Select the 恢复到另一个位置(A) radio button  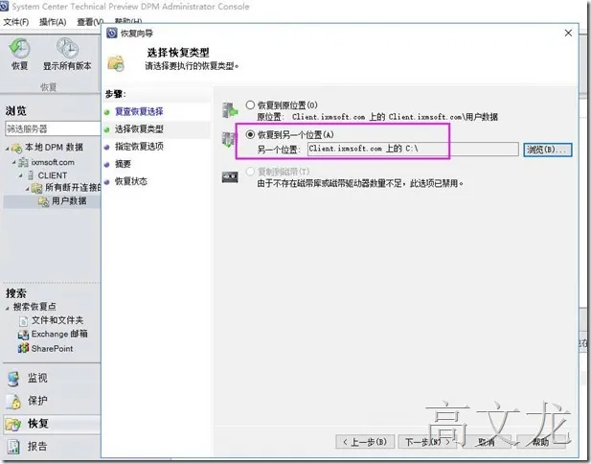tap(250, 134)
